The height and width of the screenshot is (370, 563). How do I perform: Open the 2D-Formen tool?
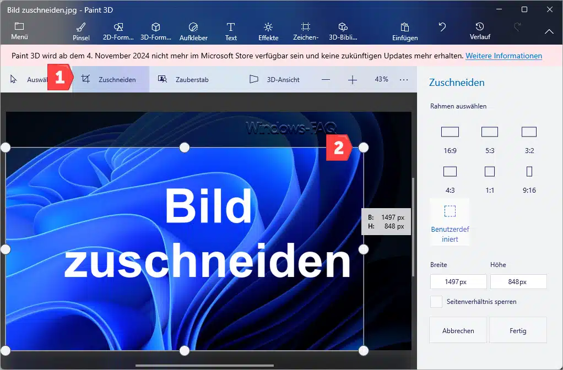pyautogui.click(x=118, y=31)
